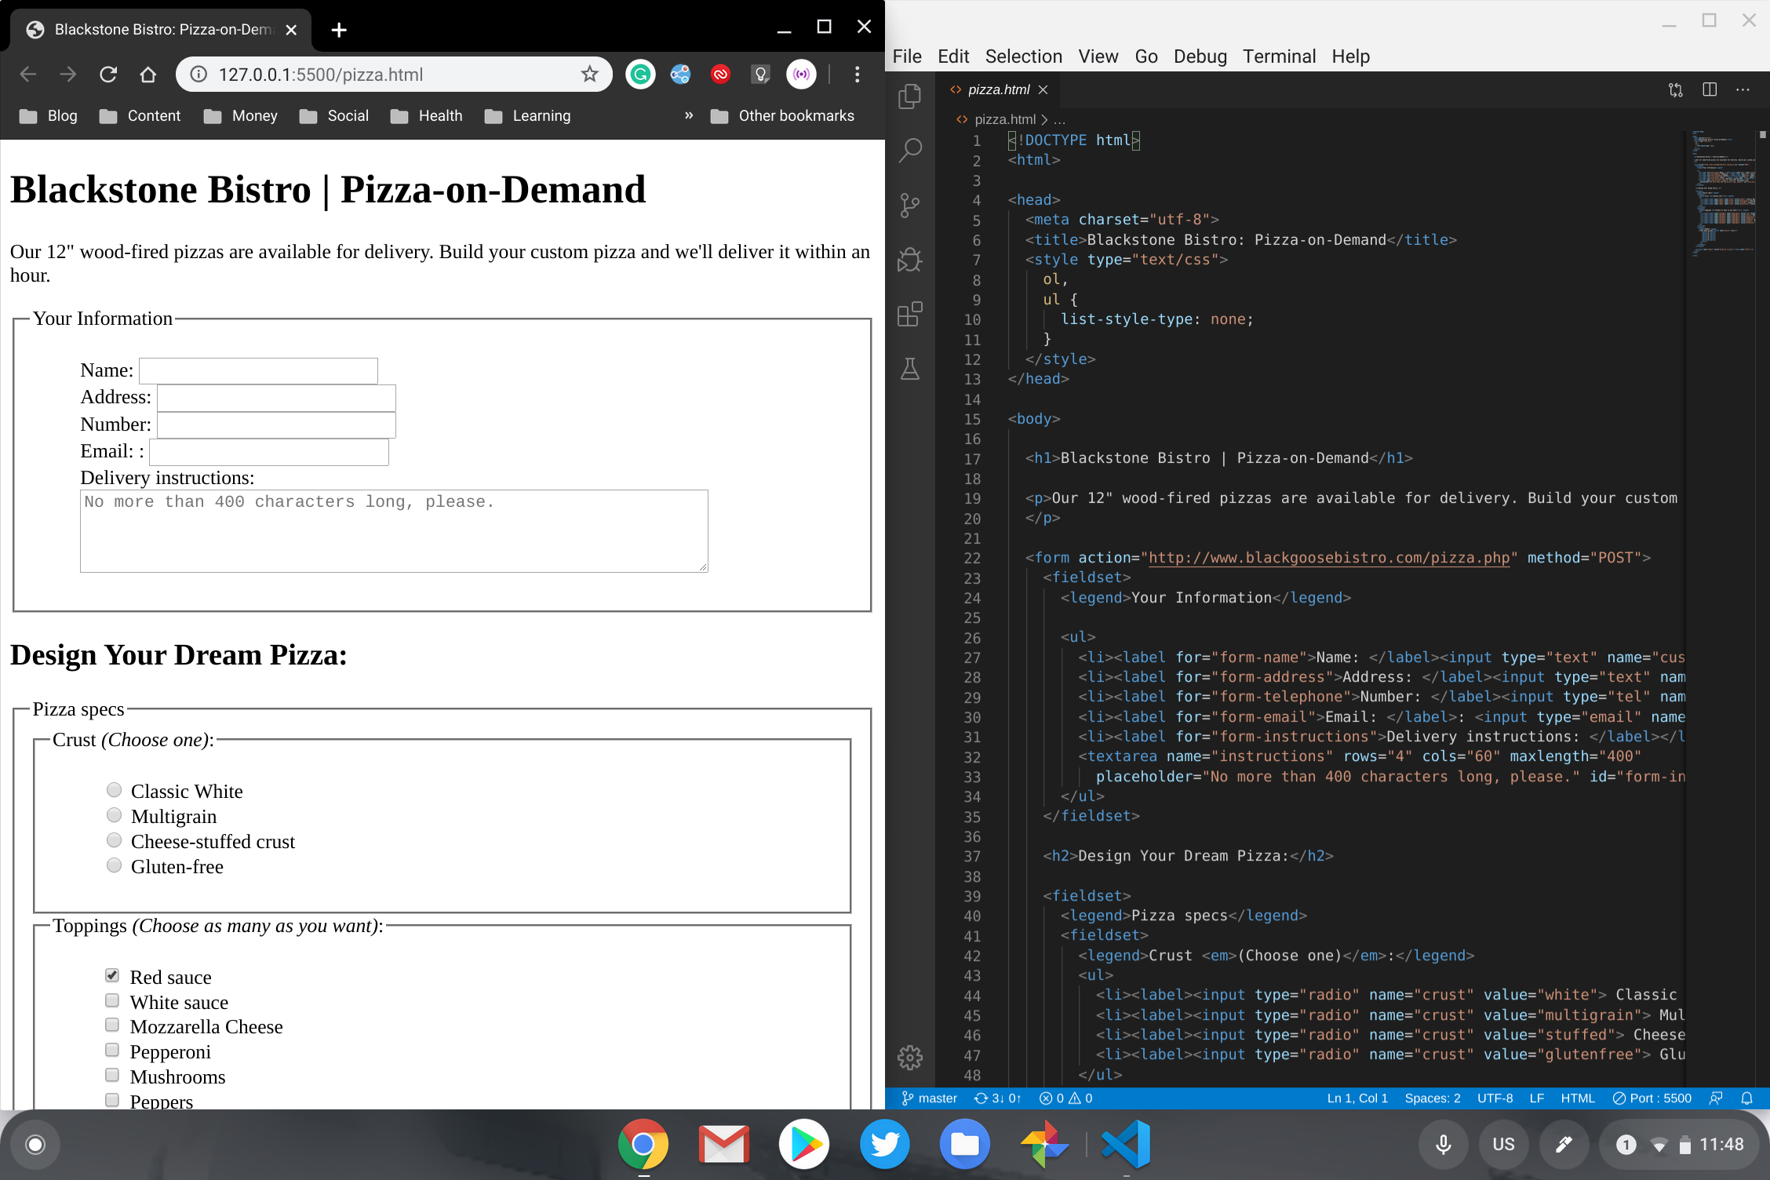Click in the Delivery instructions textarea
Viewport: 1770px width, 1180px height.
[x=394, y=531]
